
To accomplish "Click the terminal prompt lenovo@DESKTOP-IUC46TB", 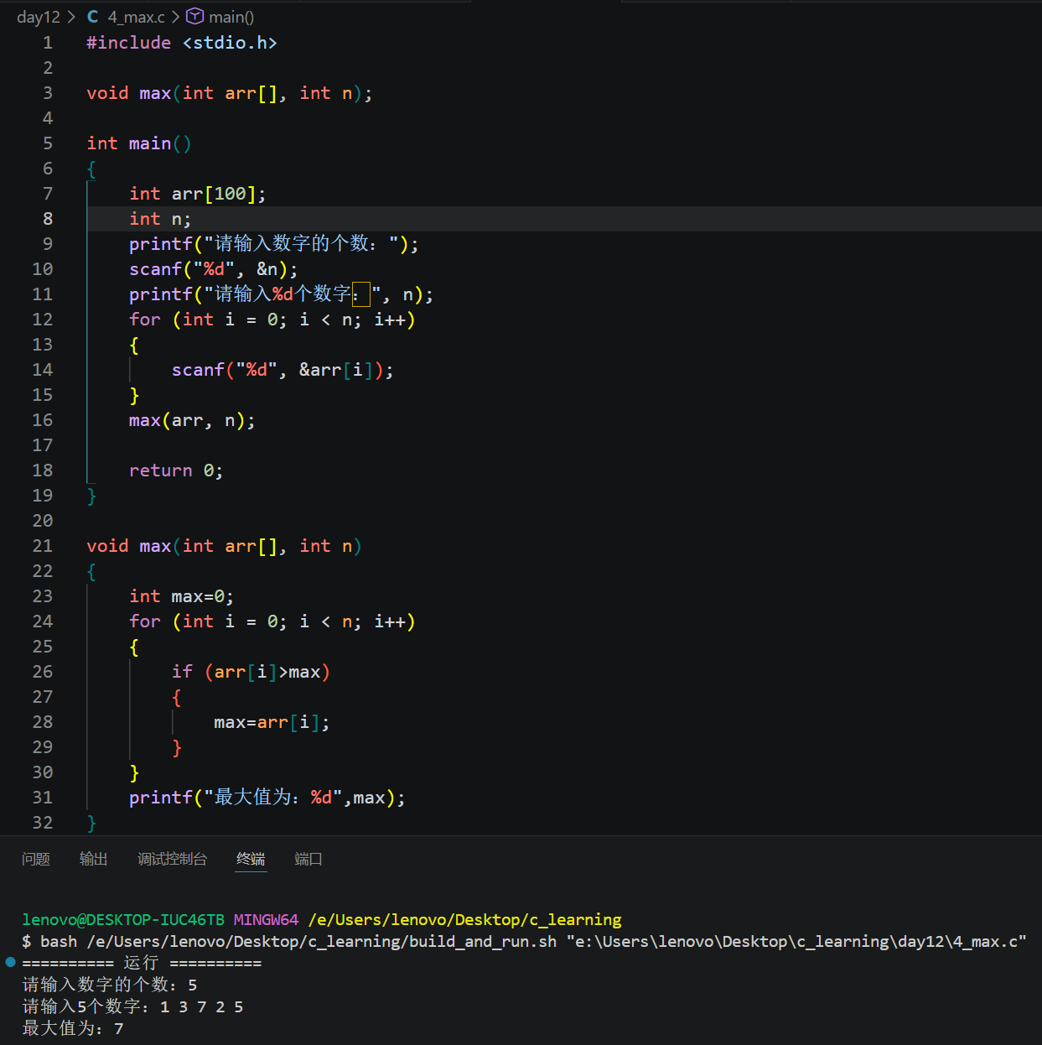I will click(x=123, y=920).
